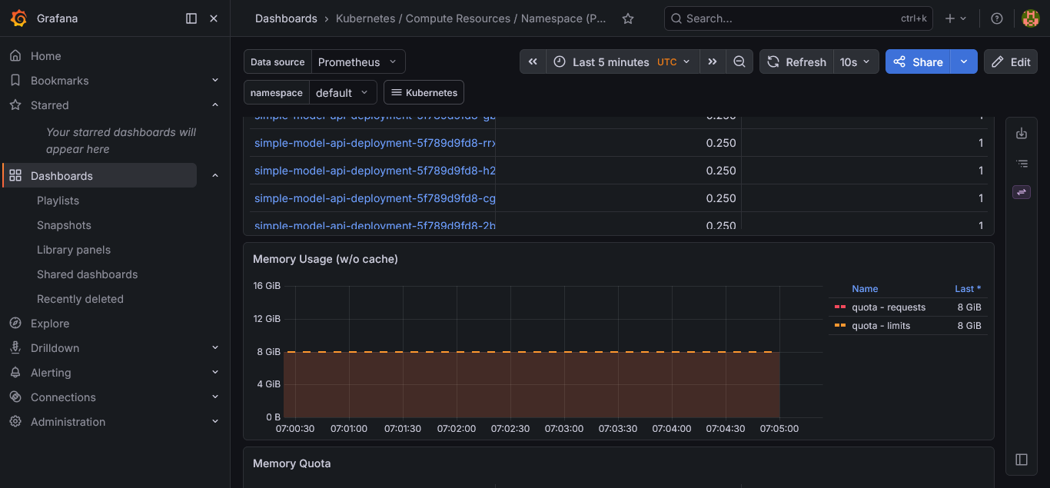The width and height of the screenshot is (1050, 488).
Task: Click the Edit dashboard button
Action: [1011, 61]
